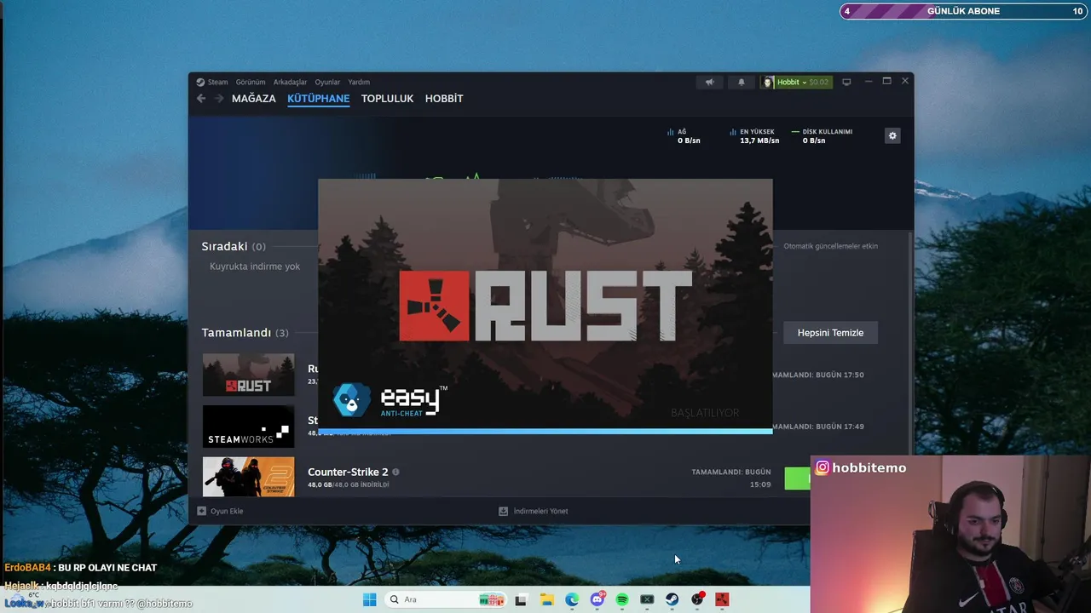Open the HOBBİT profile tab
The height and width of the screenshot is (613, 1091).
click(x=444, y=99)
